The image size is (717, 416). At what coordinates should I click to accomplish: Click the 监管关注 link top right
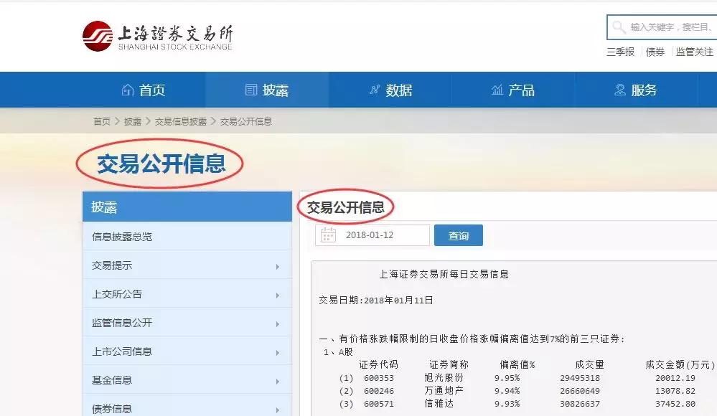pos(693,52)
